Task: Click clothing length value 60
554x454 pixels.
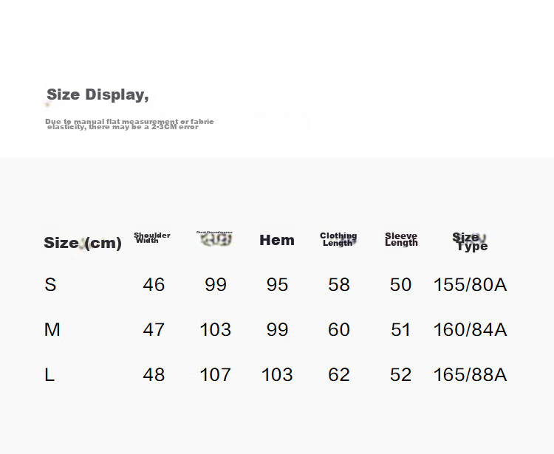Action: point(339,329)
